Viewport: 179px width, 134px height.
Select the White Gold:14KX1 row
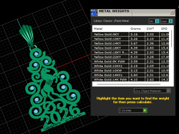(131, 75)
